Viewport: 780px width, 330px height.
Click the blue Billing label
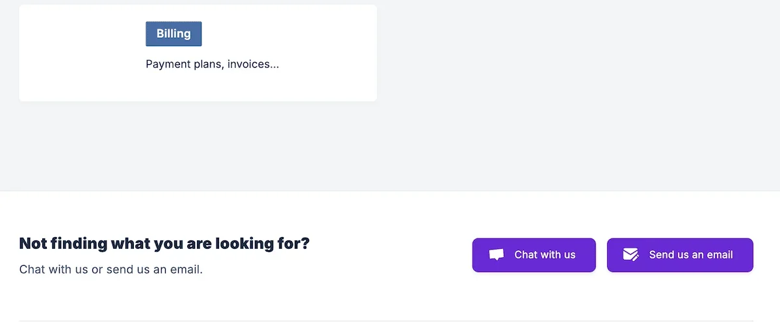174,34
